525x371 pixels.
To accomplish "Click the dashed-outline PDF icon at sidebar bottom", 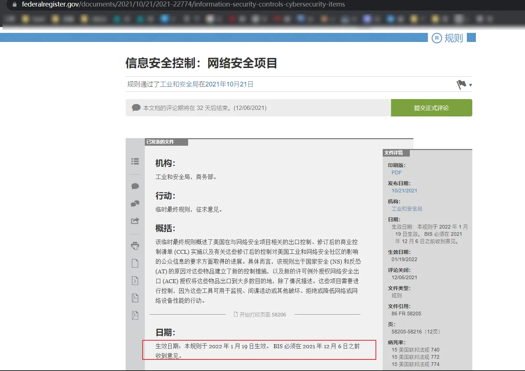I will pos(135,315).
